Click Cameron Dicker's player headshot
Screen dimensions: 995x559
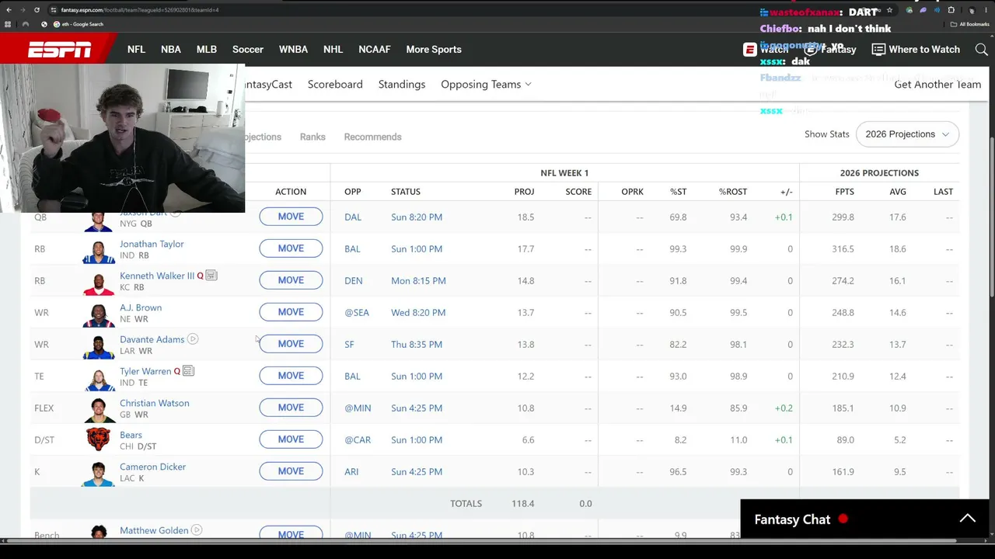[x=99, y=473]
